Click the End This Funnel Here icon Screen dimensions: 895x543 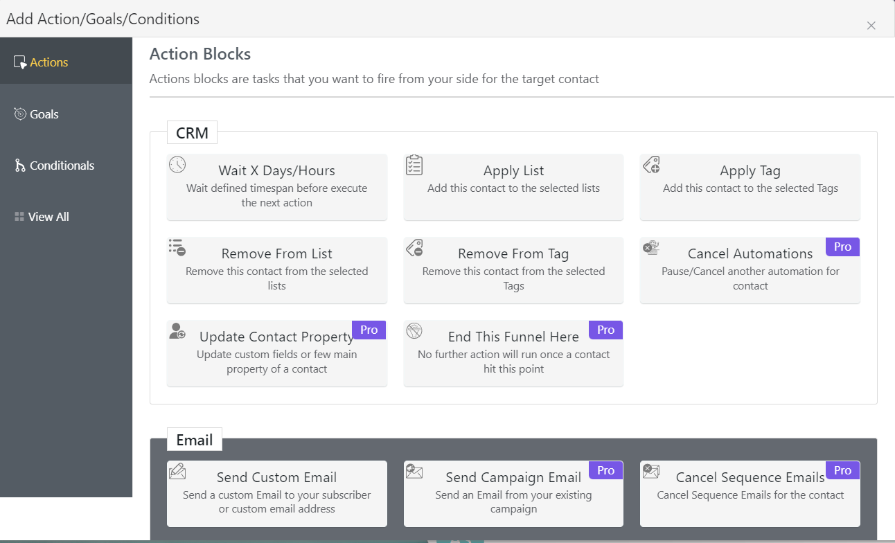point(414,331)
